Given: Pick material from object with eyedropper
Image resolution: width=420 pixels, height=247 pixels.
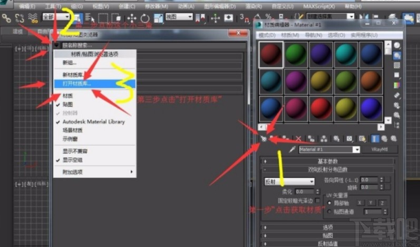Looking at the screenshot, I should [x=292, y=149].
